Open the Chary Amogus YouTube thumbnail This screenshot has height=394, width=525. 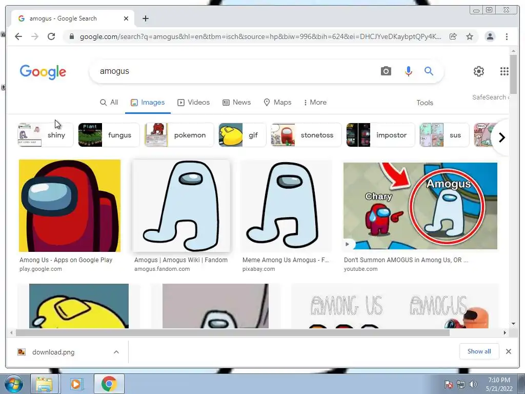tap(420, 206)
